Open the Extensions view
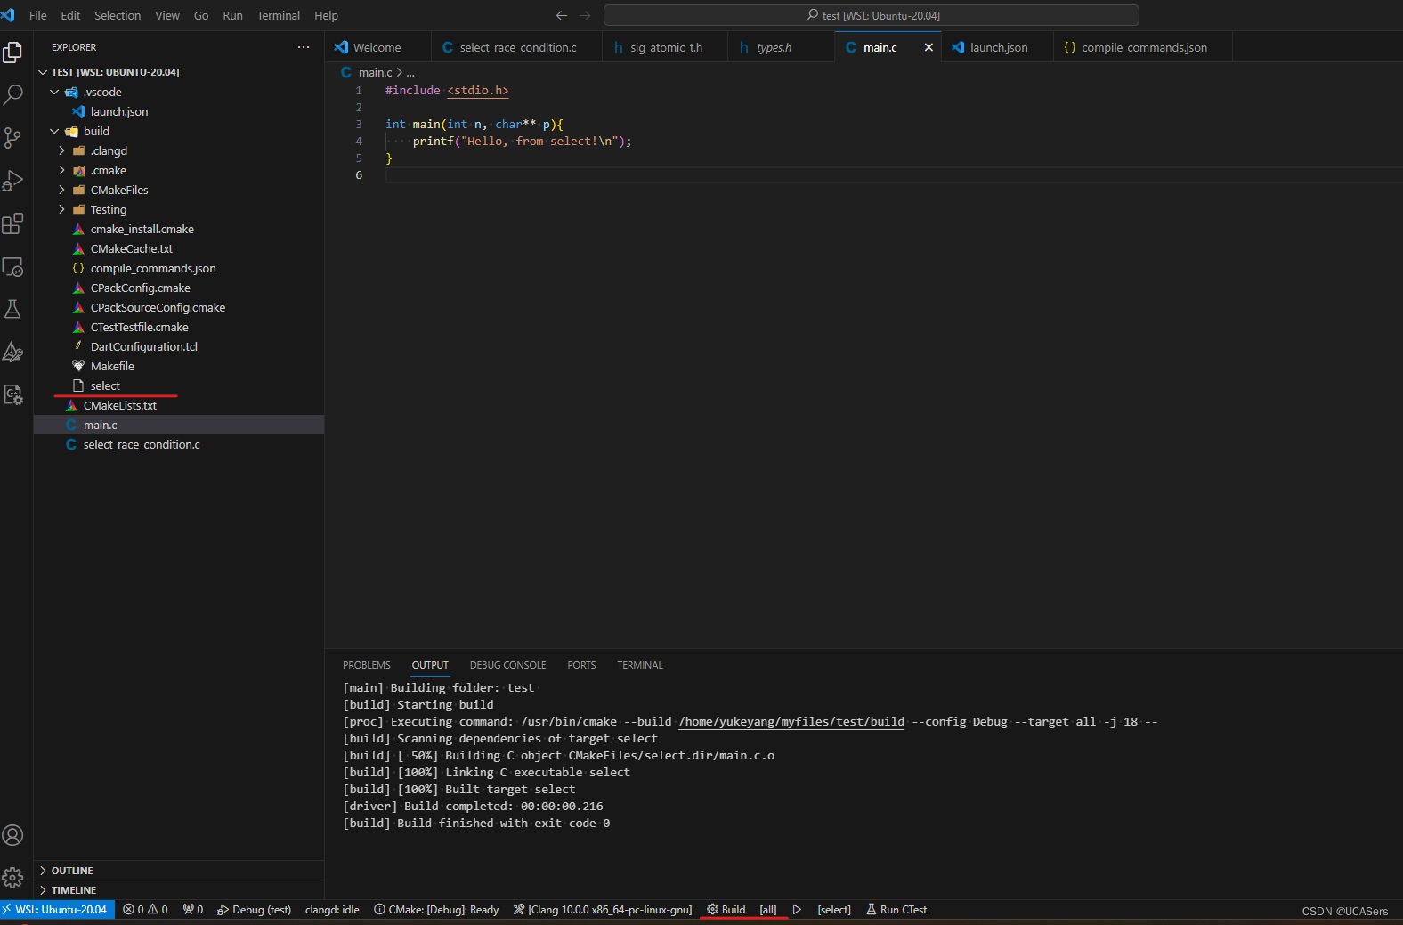 click(x=12, y=223)
